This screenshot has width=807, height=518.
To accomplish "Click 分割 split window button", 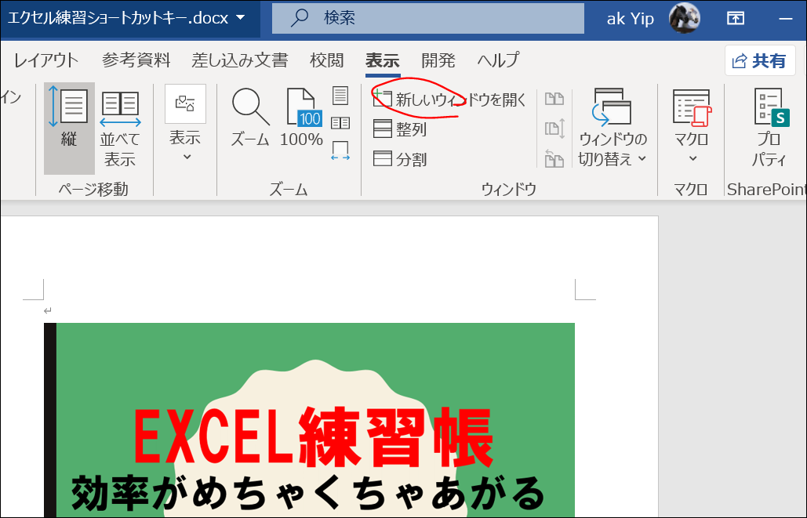I will coord(400,159).
